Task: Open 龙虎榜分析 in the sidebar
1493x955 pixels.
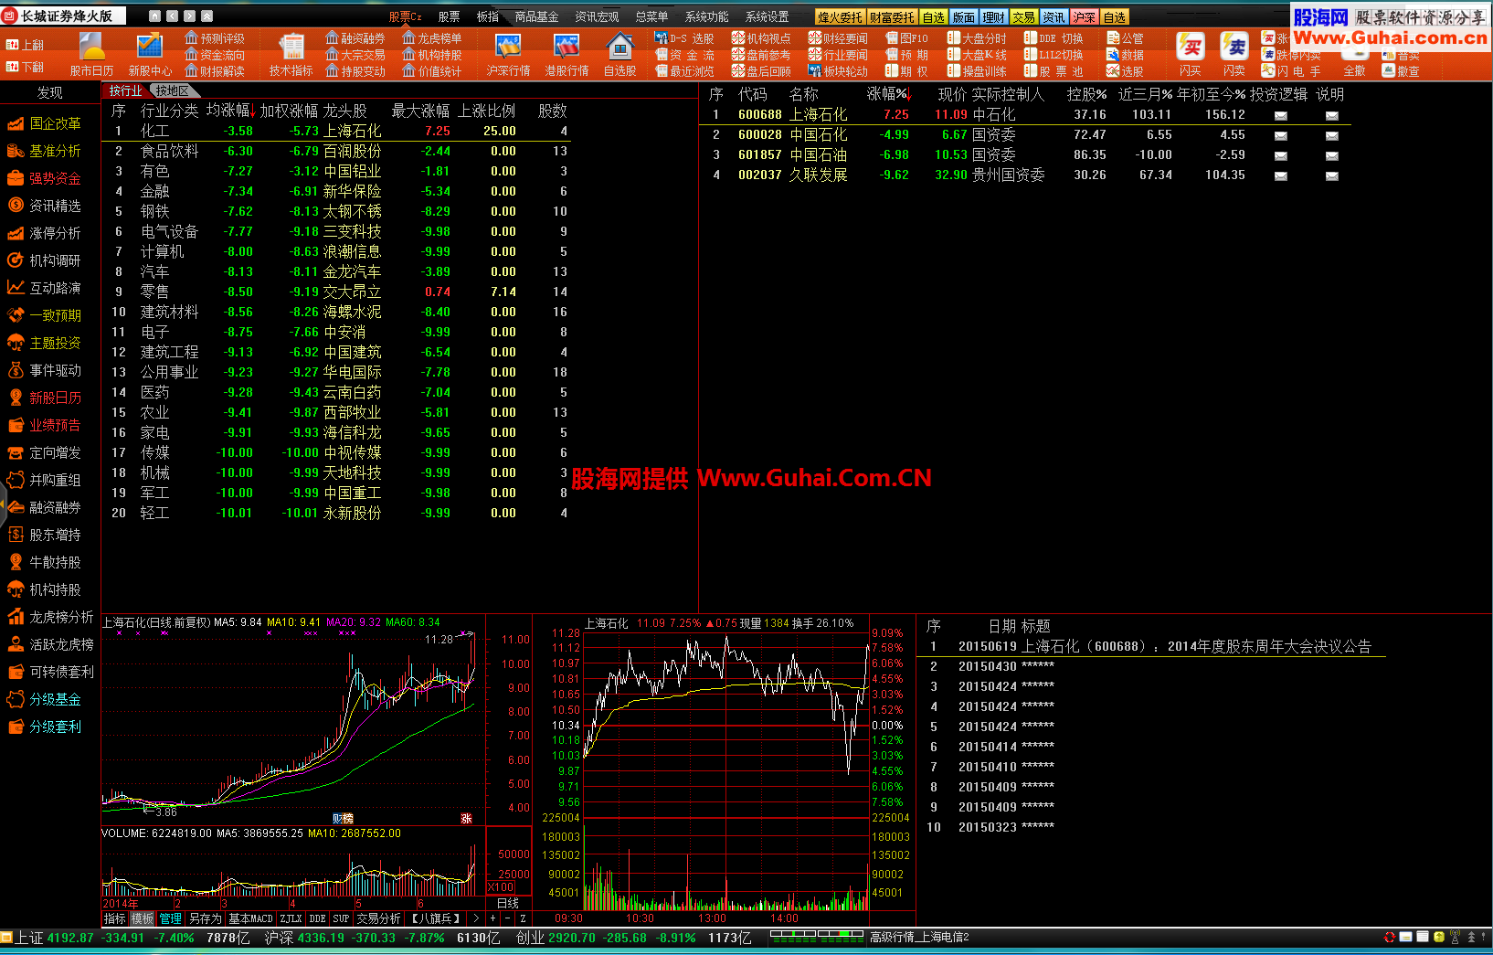Action: coord(50,617)
